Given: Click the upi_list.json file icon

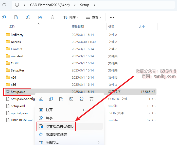Looking at the screenshot, I should [x=8, y=113].
